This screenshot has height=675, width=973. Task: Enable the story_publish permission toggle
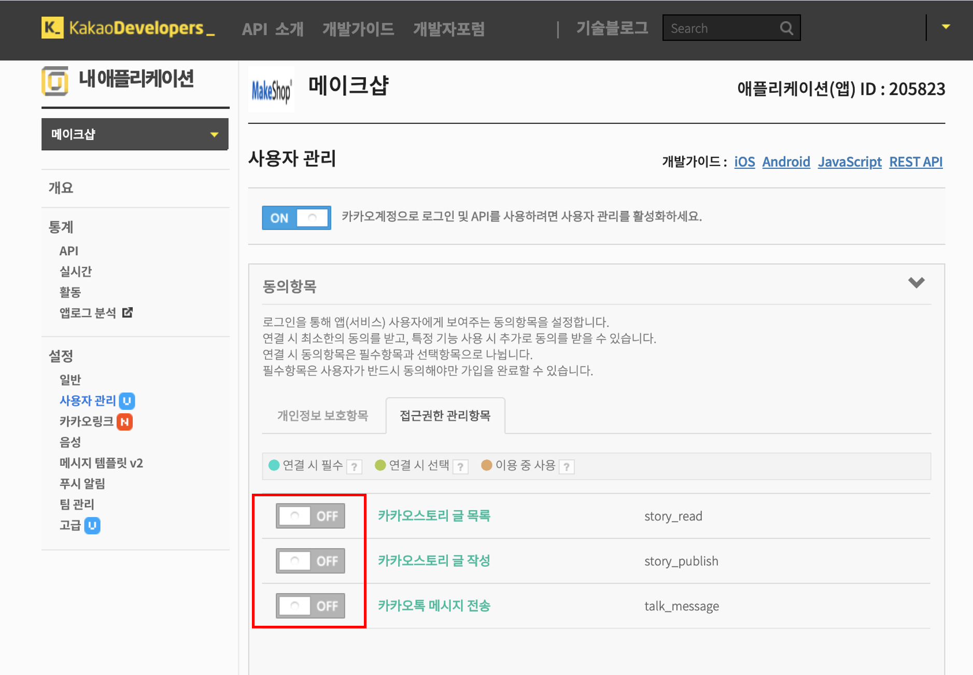click(x=311, y=561)
